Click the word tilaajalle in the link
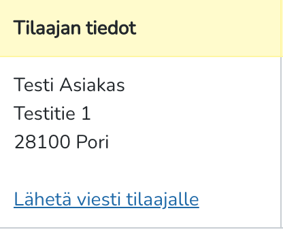The height and width of the screenshot is (249, 283). point(163,199)
